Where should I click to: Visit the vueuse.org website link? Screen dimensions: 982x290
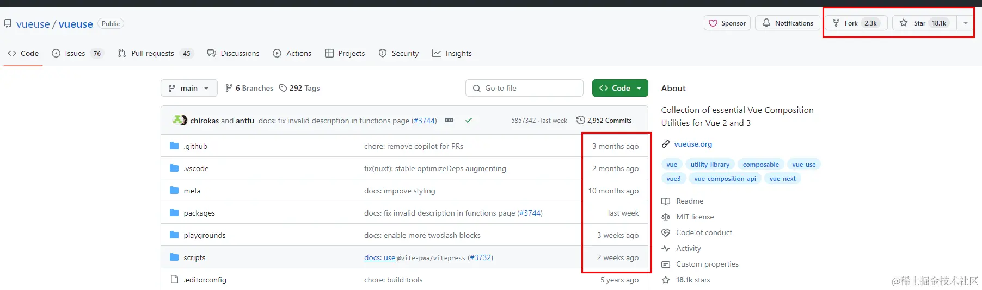[x=693, y=144]
